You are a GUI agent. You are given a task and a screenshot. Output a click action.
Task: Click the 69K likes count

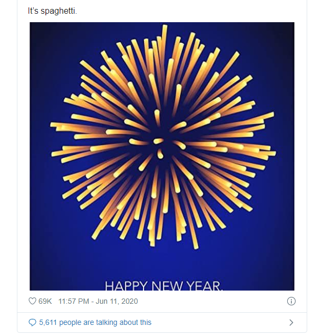coord(45,301)
